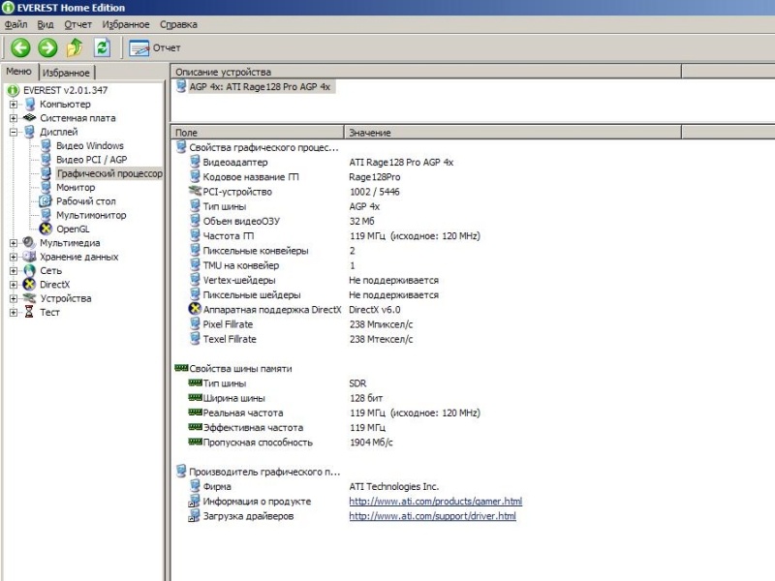Click the Устройства devices icon
This screenshot has height=581, width=775.
(x=30, y=298)
